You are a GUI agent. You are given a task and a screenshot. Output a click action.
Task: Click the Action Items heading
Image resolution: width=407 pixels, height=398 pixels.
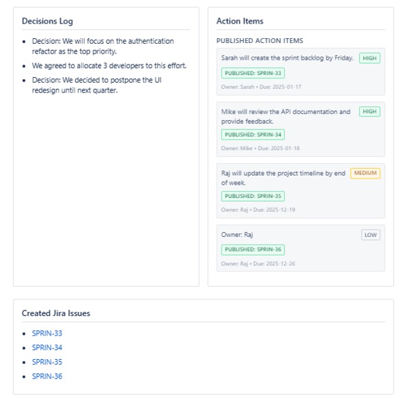[x=240, y=21]
